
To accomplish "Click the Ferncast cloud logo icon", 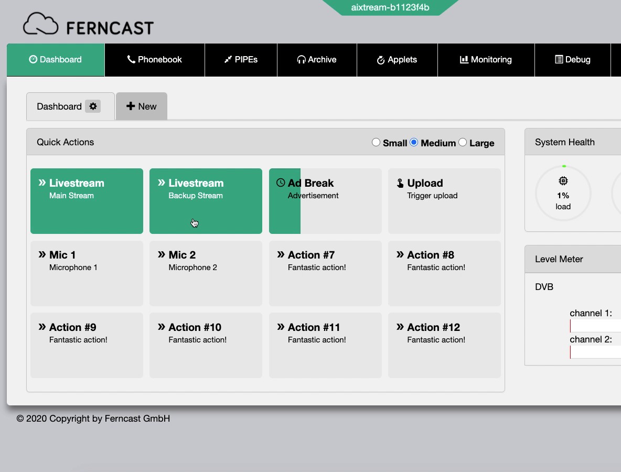I will (41, 24).
